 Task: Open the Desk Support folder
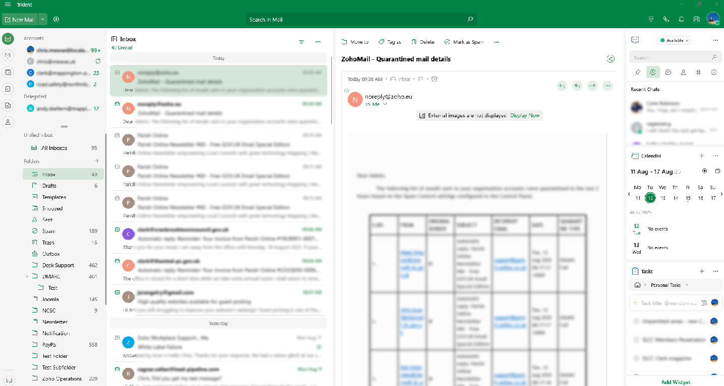tap(63, 265)
